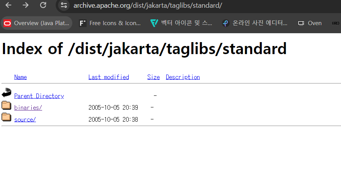Click the archive.apache.org URL in the address bar
Viewport: 341px width, 170px height.
[148, 5]
